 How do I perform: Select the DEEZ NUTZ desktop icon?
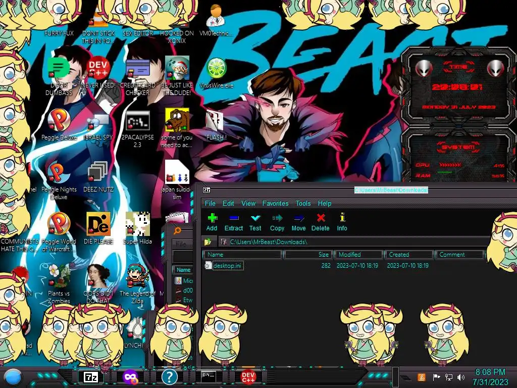point(98,177)
